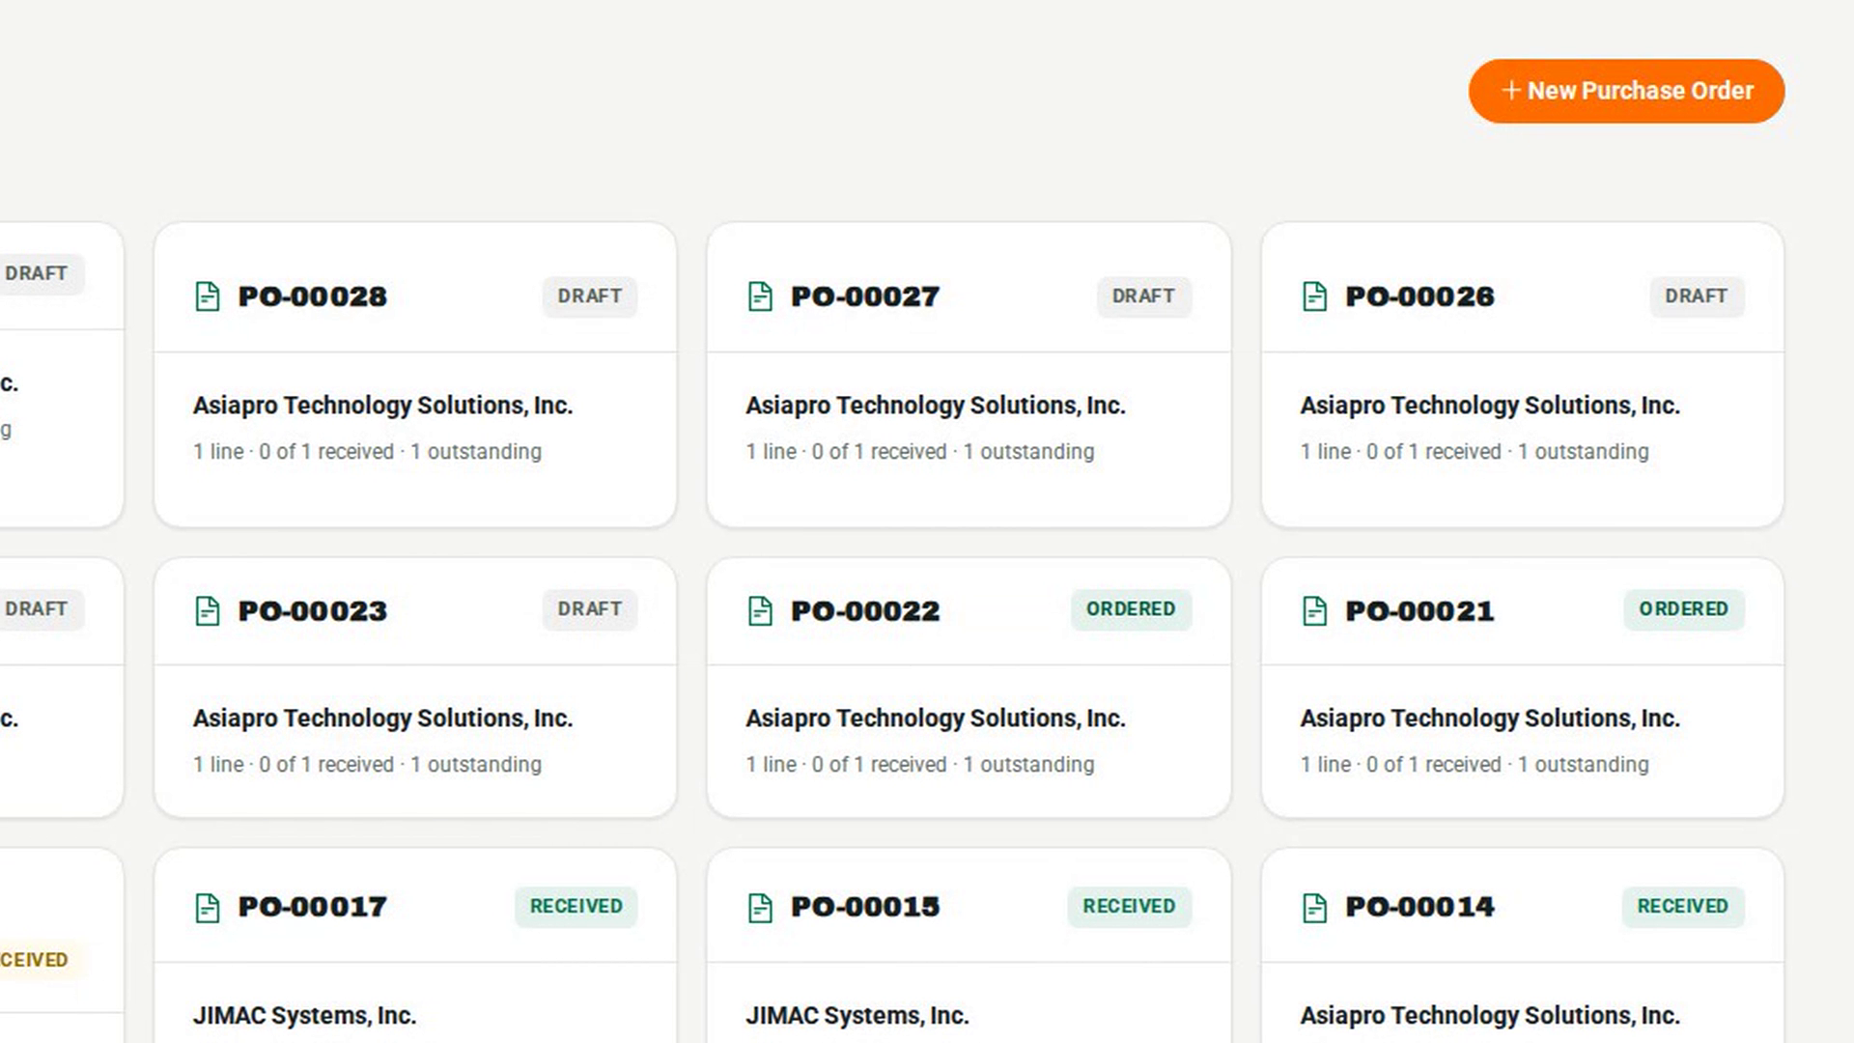Click the RECEIVED badge on PO-00015
This screenshot has width=1854, height=1043.
pos(1130,907)
